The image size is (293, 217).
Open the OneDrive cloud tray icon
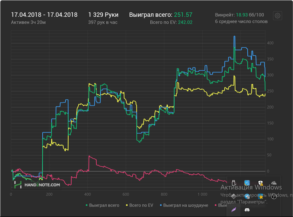274,183
